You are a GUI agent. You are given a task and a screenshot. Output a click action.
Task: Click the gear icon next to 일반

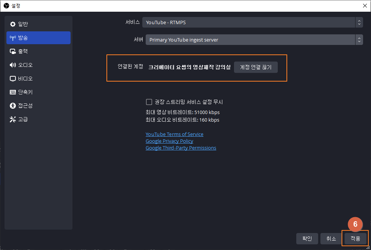point(12,24)
